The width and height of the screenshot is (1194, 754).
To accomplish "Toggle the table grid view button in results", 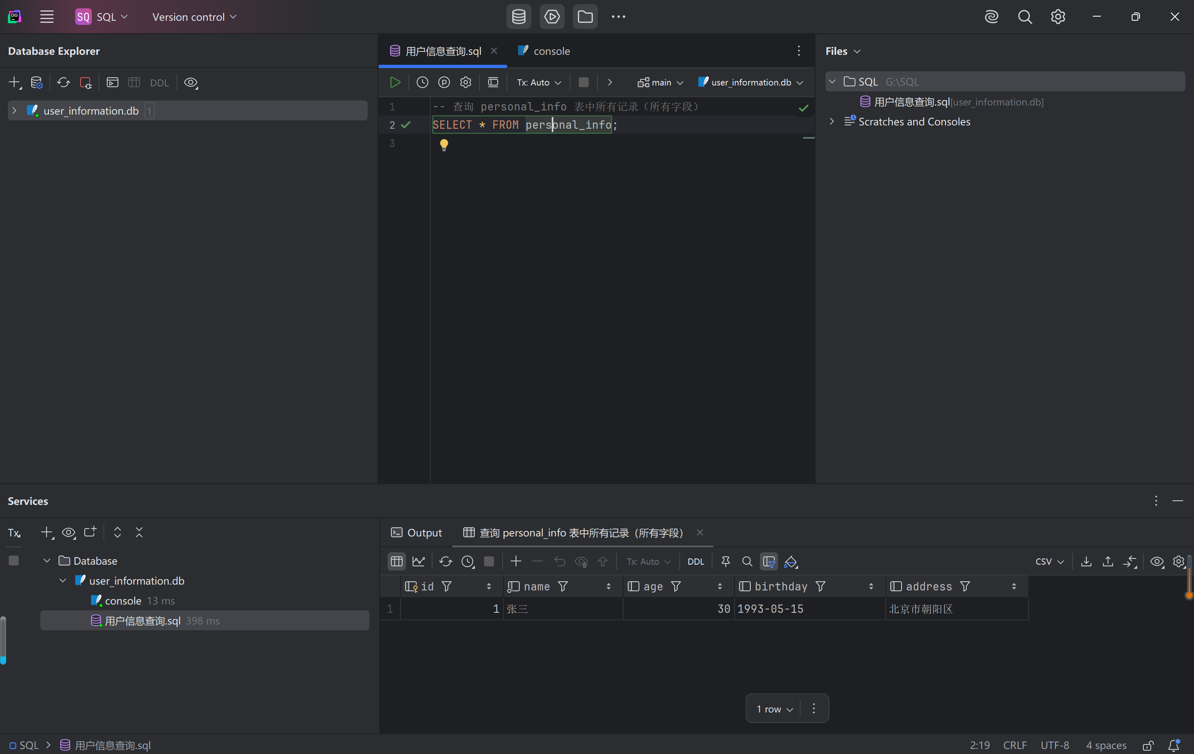I will coord(396,561).
